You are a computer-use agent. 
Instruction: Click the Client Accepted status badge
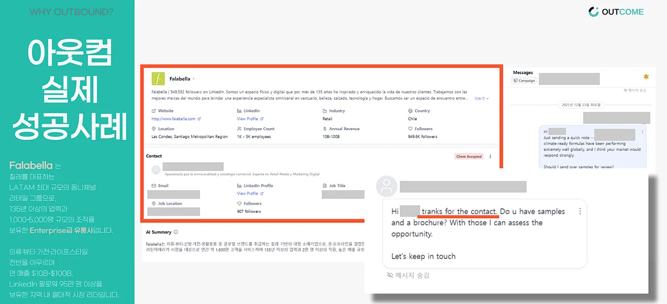469,156
